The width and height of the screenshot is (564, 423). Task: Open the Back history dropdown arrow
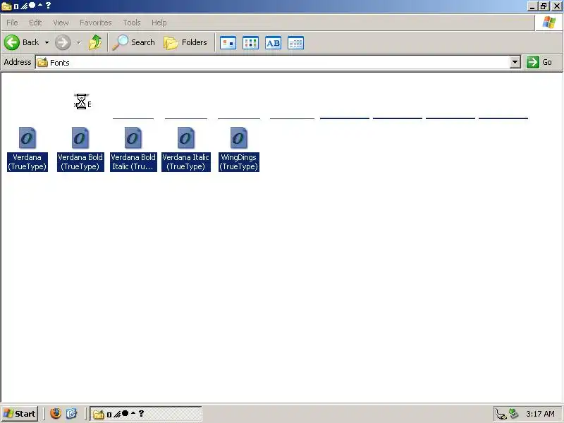coord(47,42)
